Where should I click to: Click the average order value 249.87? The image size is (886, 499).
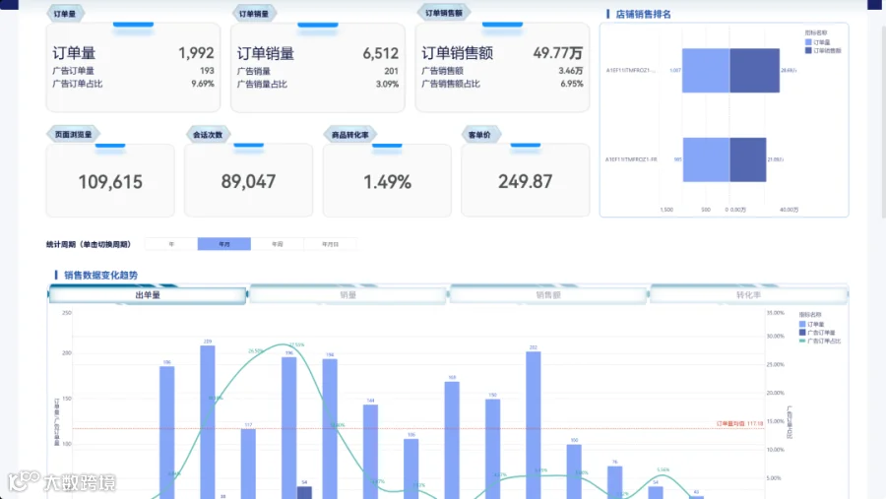(x=525, y=181)
